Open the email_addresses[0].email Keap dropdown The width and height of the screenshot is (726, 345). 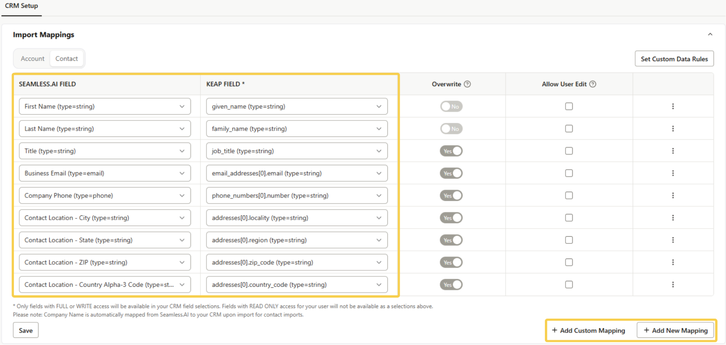click(x=297, y=173)
